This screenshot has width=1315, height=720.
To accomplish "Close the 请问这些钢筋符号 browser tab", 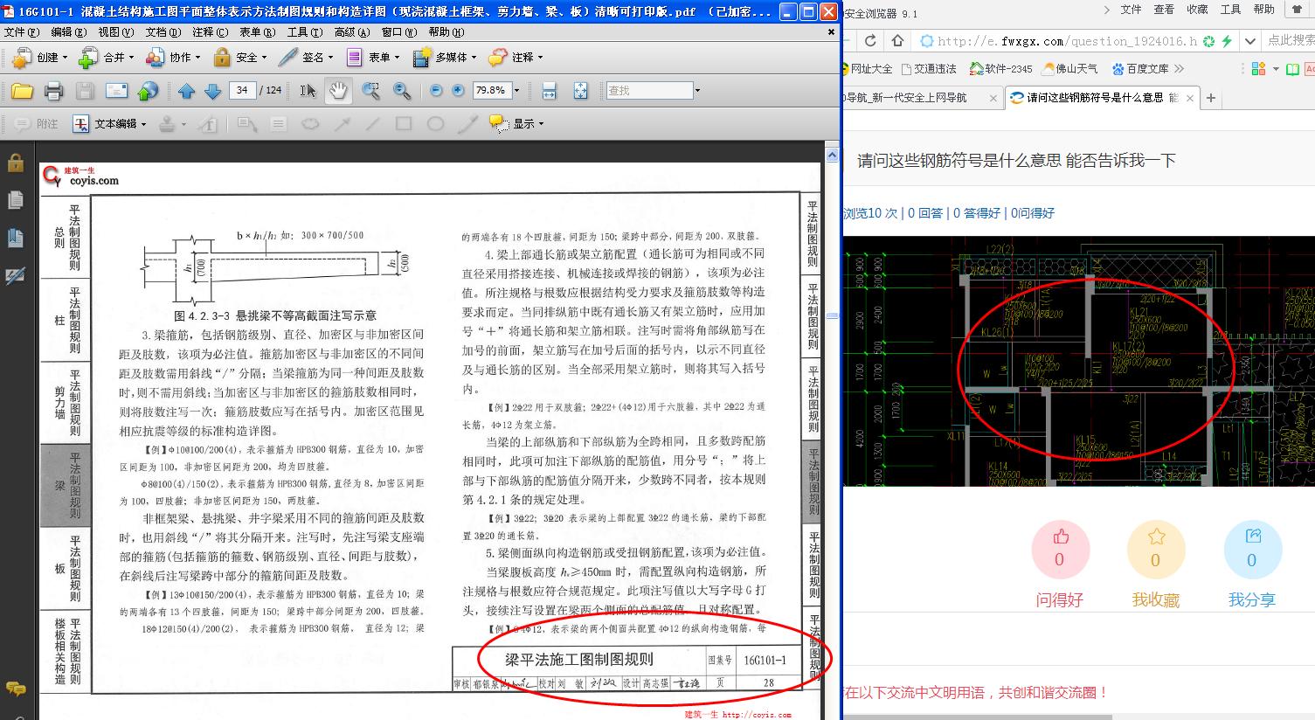I will tap(1191, 98).
